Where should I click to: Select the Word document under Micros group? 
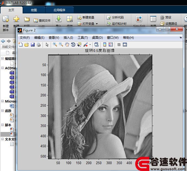point(12,106)
